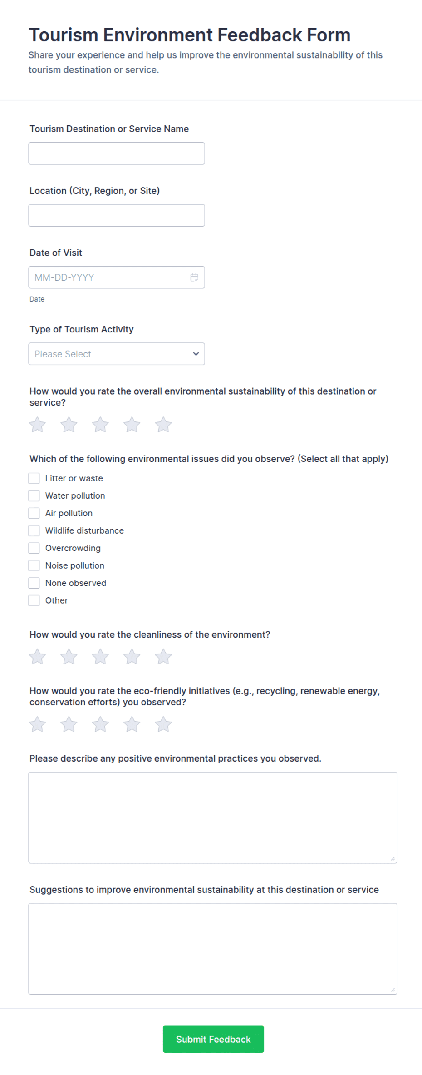Open the Type of Tourism Activity dropdown

click(x=117, y=354)
